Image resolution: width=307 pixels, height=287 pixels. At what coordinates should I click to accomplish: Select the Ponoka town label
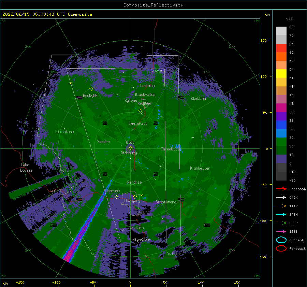pyautogui.click(x=156, y=70)
